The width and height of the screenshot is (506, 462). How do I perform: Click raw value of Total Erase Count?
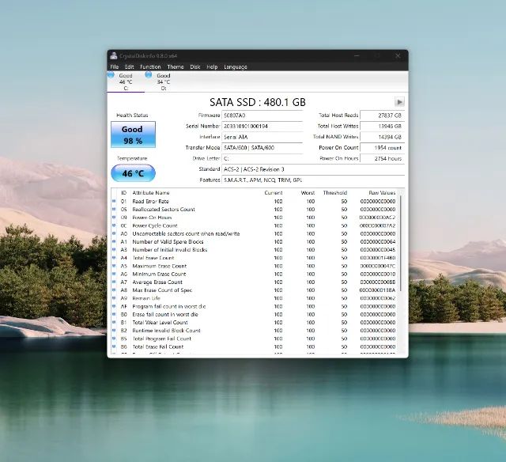[x=377, y=258]
